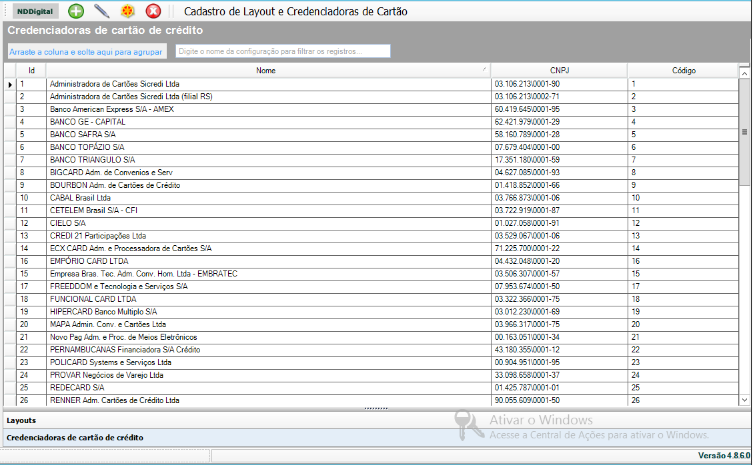Click the dotted splitter handle below the grid
Screen dimensions: 753x465
376,408
